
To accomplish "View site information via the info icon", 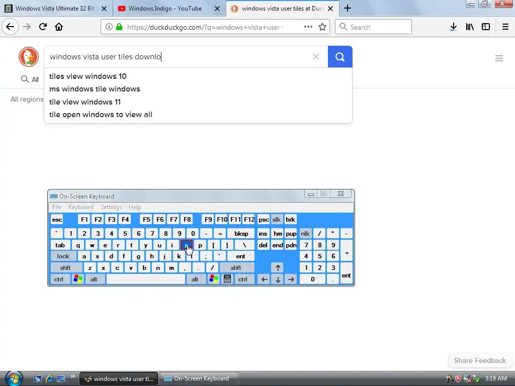I will coord(109,27).
